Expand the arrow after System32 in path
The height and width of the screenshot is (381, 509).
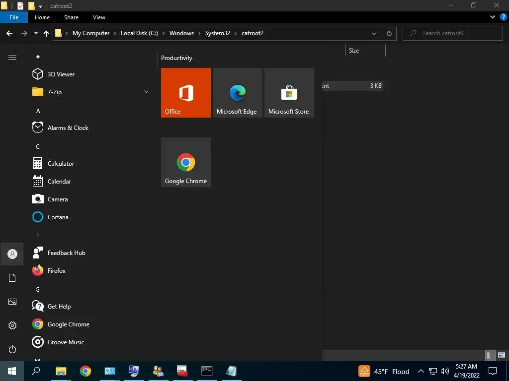236,33
